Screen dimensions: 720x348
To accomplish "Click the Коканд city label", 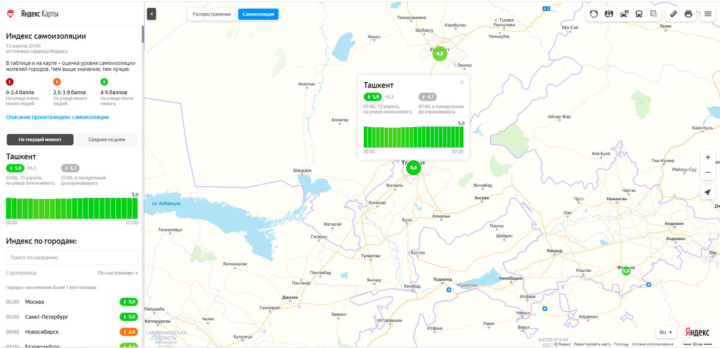I will coord(554,250).
